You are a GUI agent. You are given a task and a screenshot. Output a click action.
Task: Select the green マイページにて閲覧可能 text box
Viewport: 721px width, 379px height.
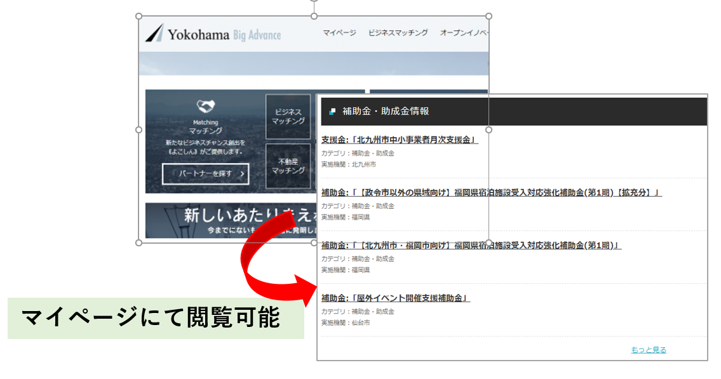tap(151, 317)
